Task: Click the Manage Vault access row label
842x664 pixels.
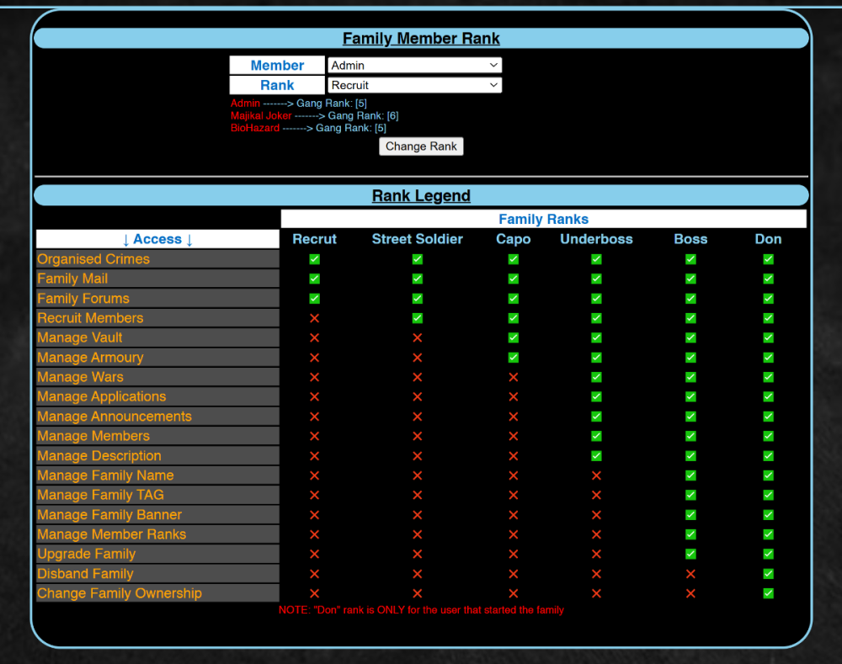Action: 80,337
